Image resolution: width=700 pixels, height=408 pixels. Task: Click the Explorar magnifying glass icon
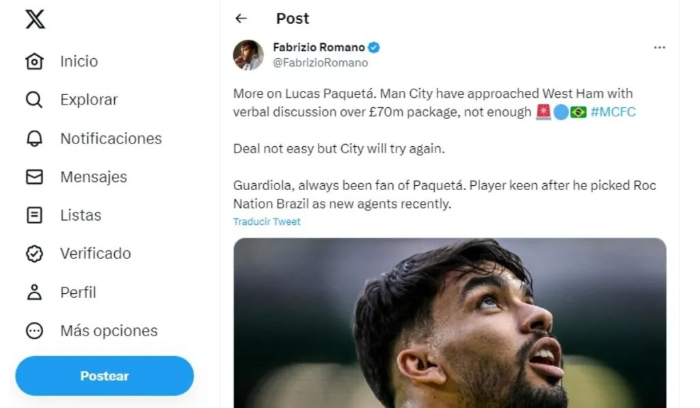[x=34, y=100]
